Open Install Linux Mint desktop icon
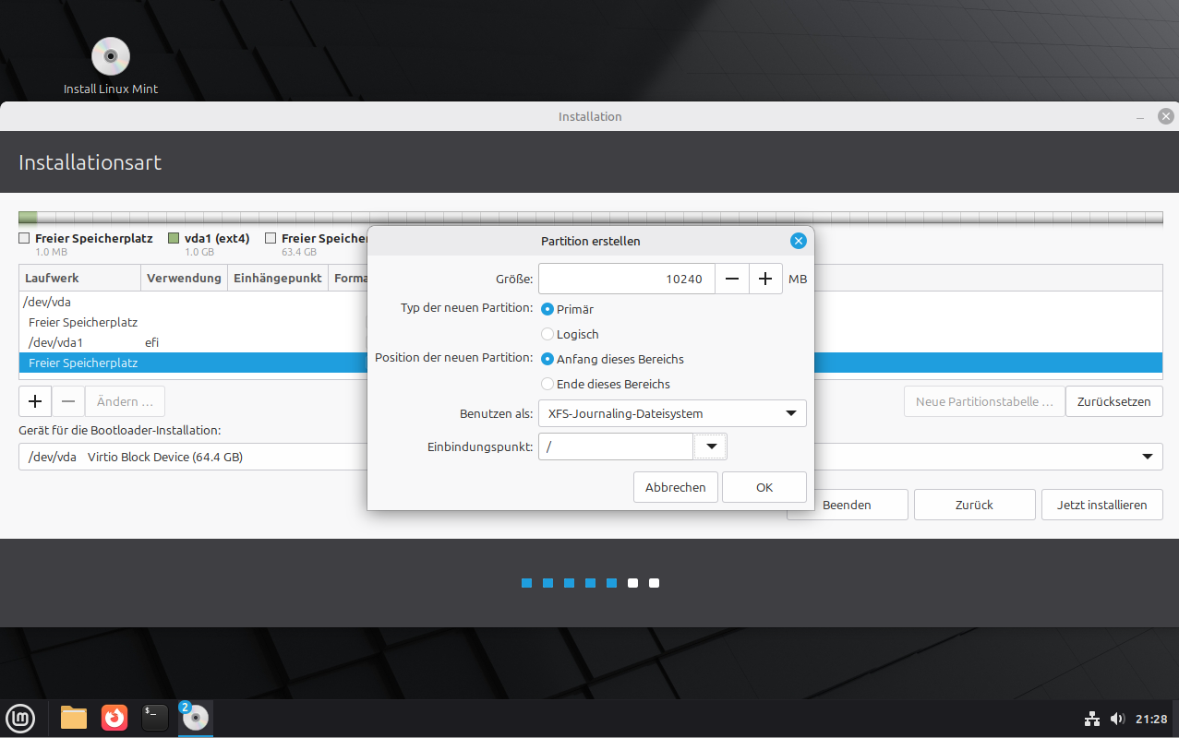The width and height of the screenshot is (1179, 738). (111, 57)
